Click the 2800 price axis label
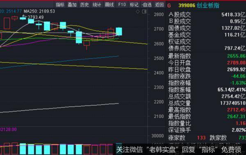The image size is (246, 155). coord(159,15)
